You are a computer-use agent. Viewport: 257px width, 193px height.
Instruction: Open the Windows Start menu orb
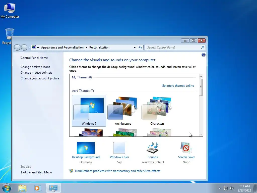7,188
